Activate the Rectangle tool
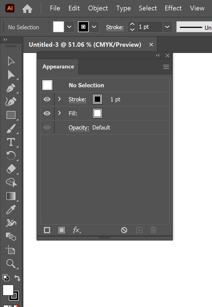 point(11,115)
